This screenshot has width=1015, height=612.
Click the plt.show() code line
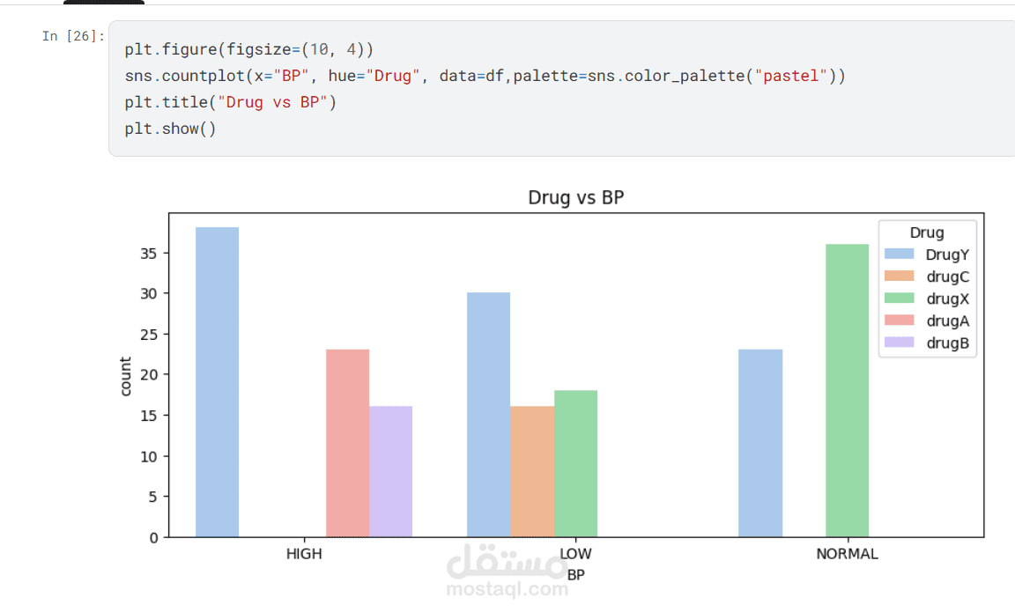coord(170,129)
